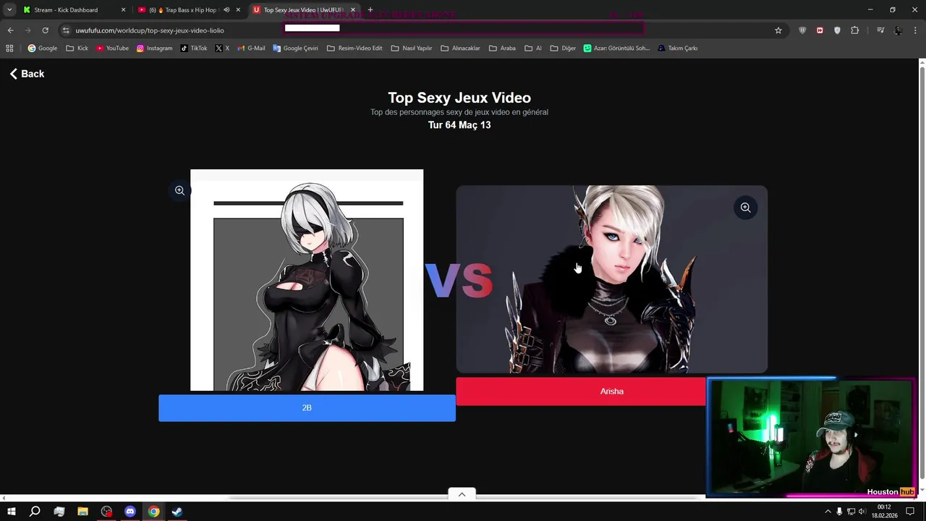The height and width of the screenshot is (521, 926).
Task: Open File Explorer from taskbar
Action: (82, 512)
